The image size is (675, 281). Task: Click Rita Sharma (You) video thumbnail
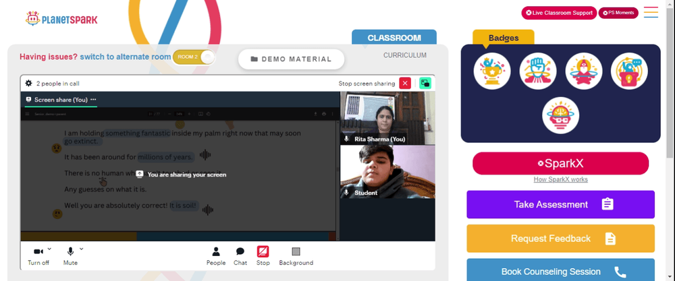387,118
